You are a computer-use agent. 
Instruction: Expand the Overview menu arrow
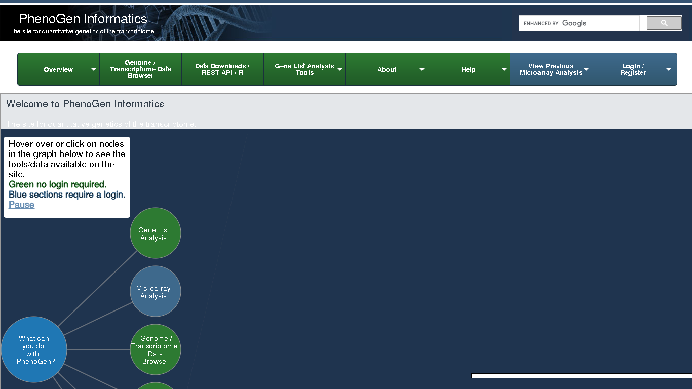pyautogui.click(x=94, y=70)
